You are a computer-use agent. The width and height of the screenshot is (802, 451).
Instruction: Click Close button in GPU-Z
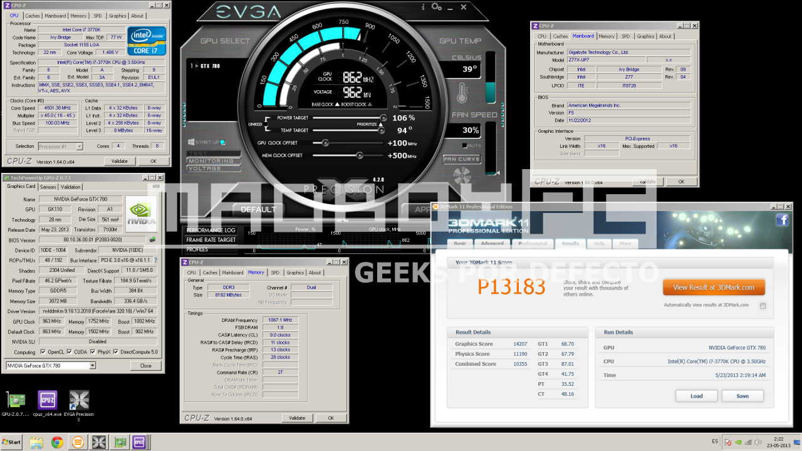point(145,366)
